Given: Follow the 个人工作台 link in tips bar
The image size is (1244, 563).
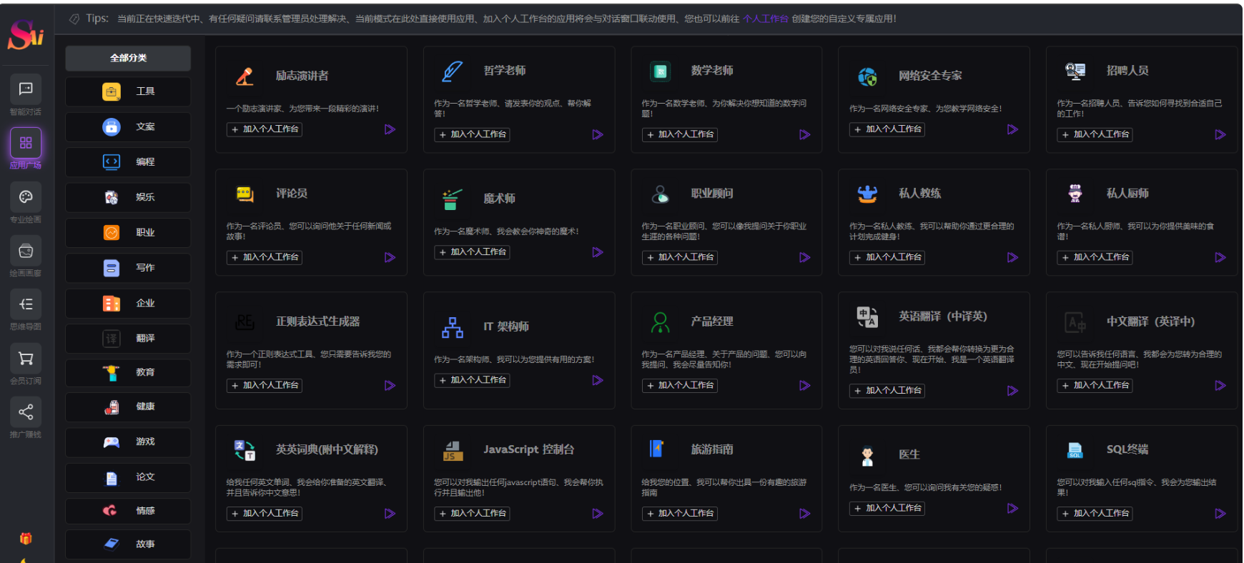Looking at the screenshot, I should (765, 19).
